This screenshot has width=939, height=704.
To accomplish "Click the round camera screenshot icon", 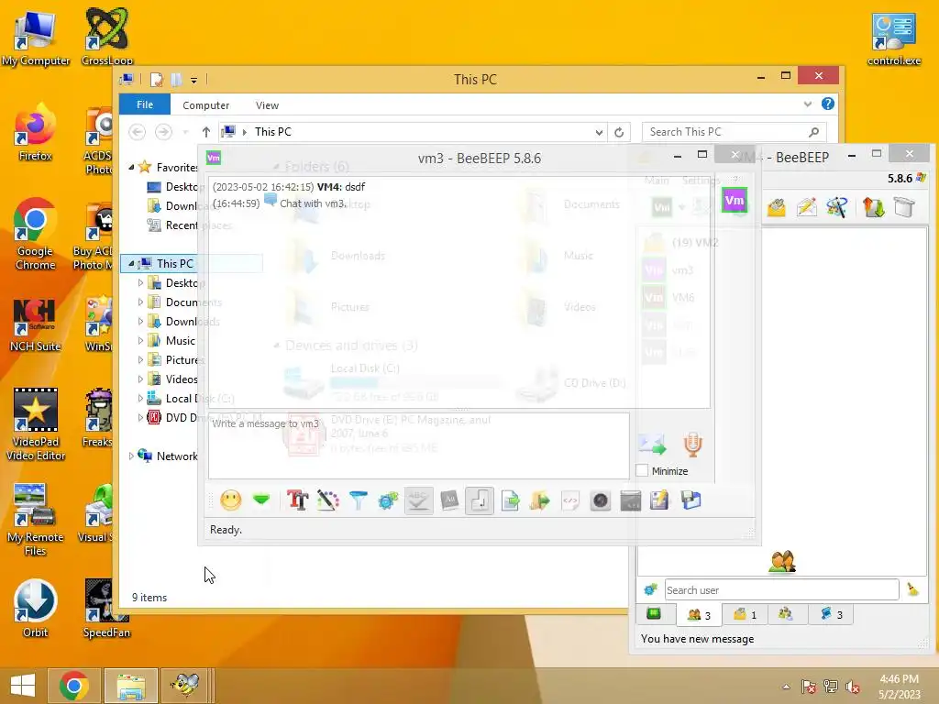I will coord(601,500).
